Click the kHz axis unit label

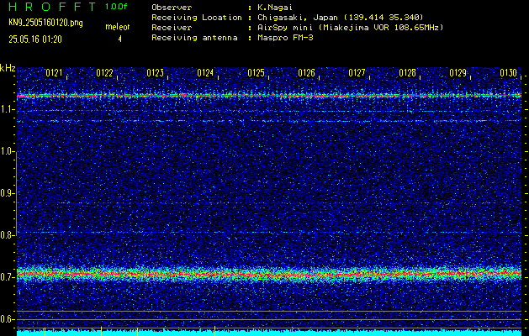point(8,68)
